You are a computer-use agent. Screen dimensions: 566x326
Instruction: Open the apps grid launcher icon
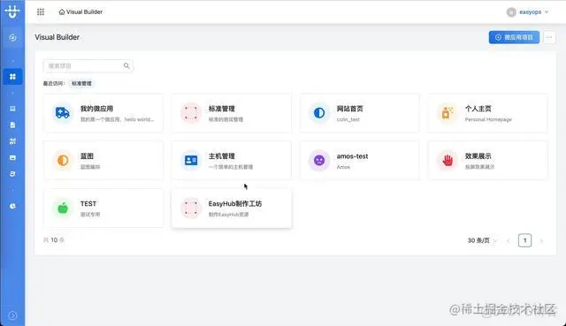coord(41,11)
